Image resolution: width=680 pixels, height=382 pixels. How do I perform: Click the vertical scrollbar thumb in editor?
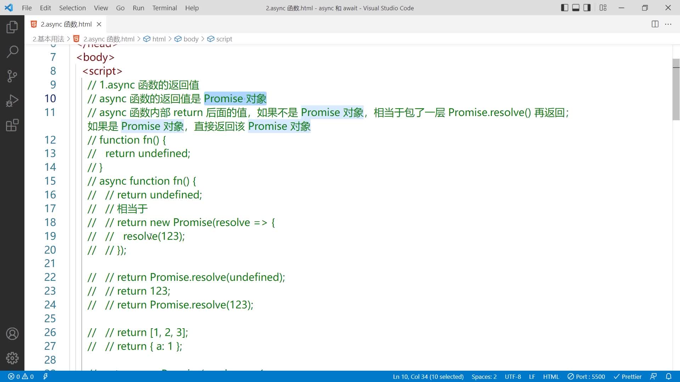tap(676, 89)
